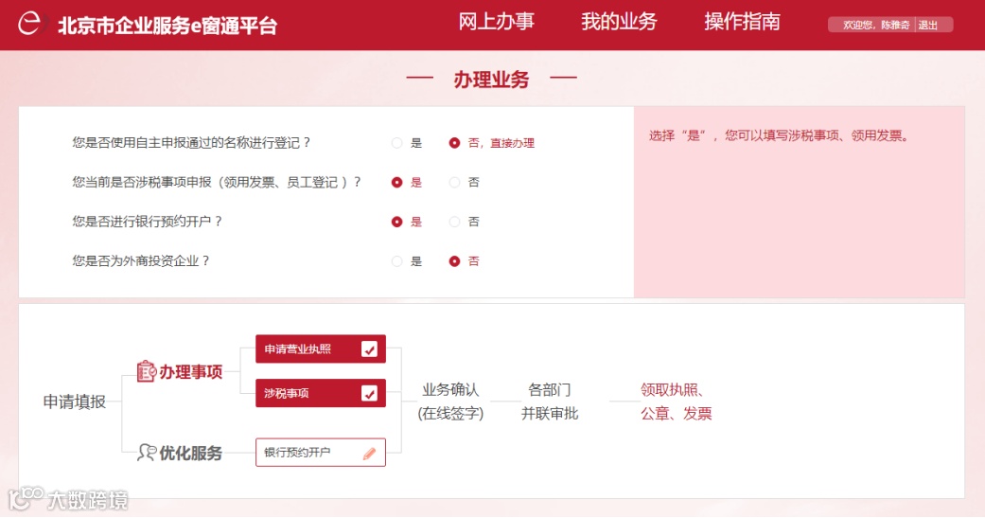985x518 pixels.
Task: Click the 各部门并联审批 step text
Action: coord(550,402)
